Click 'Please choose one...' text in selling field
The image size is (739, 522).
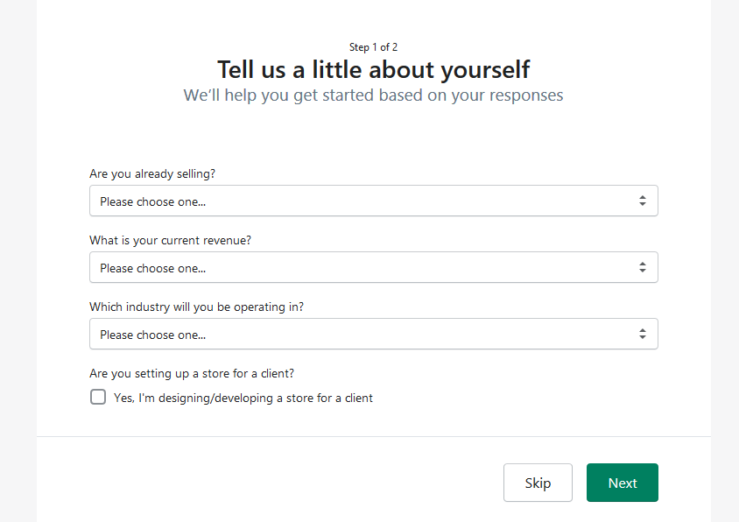coord(152,201)
